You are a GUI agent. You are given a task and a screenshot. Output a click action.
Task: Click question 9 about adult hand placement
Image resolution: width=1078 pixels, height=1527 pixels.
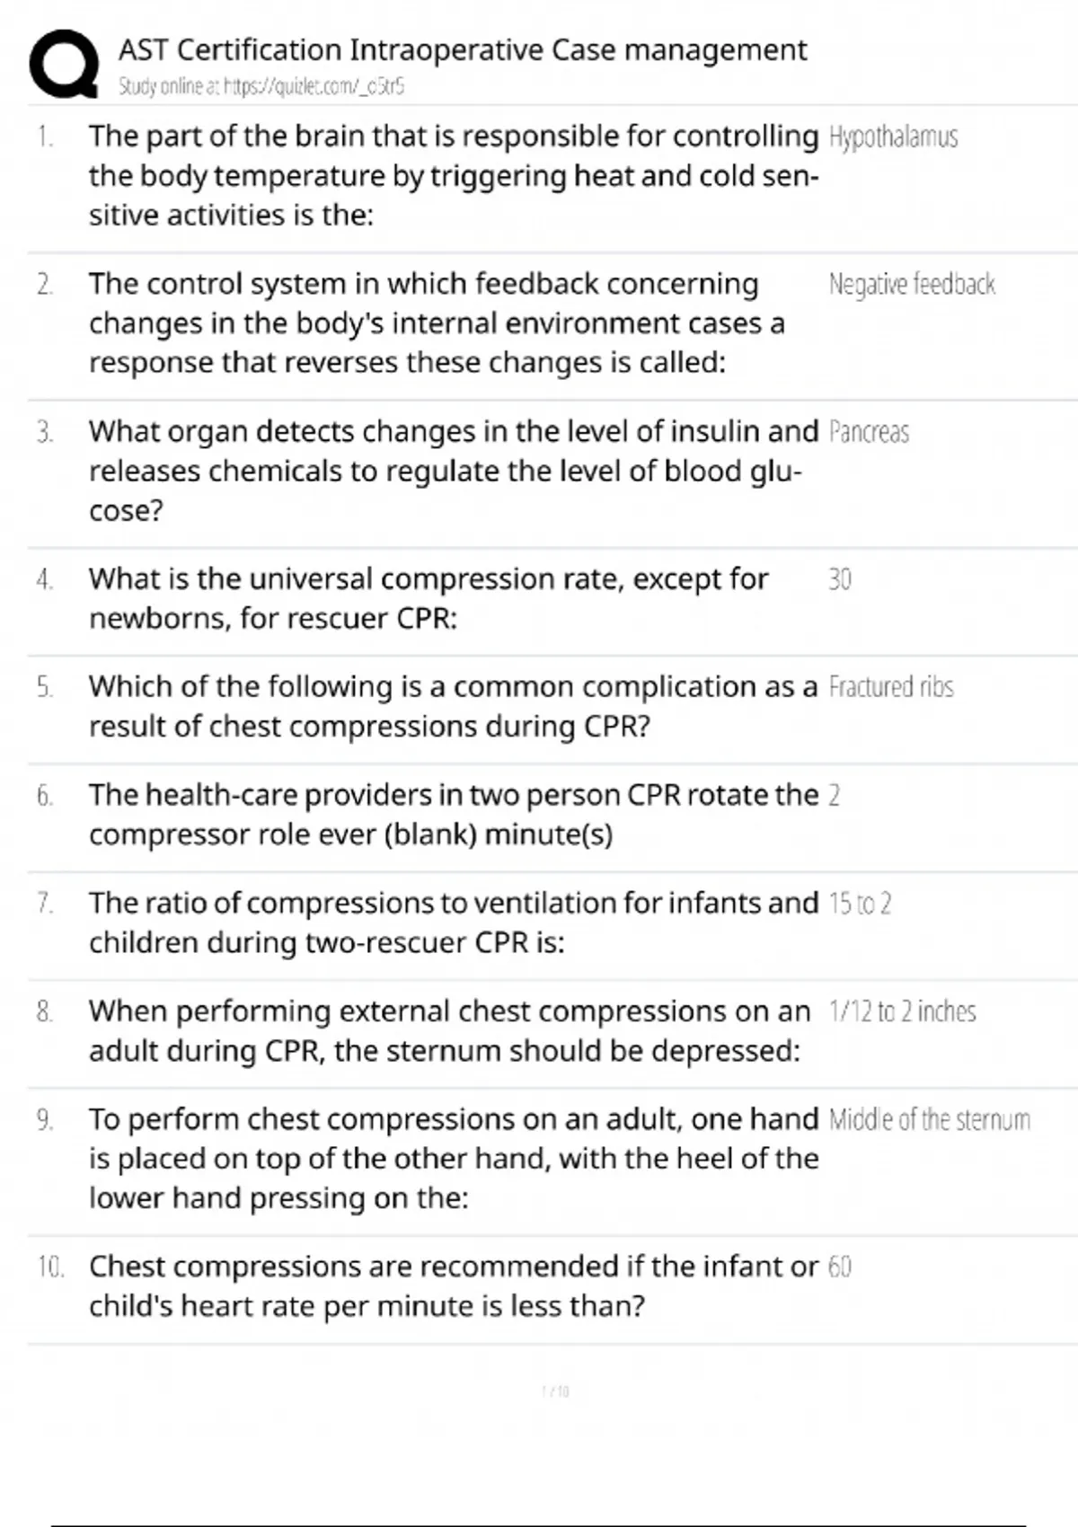(454, 1159)
